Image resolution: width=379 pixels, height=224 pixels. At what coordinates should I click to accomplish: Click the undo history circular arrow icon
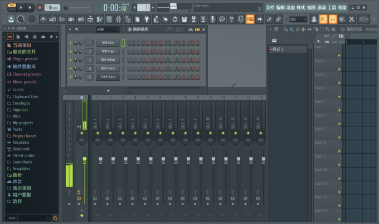pyautogui.click(x=175, y=19)
